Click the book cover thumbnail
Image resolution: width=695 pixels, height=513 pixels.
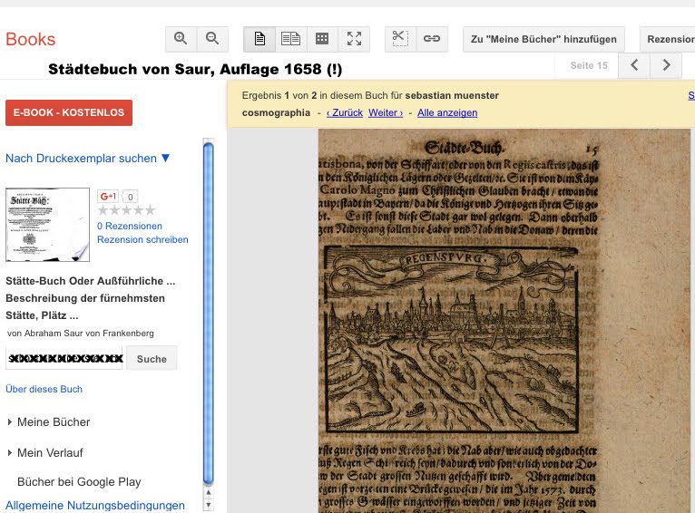click(47, 225)
